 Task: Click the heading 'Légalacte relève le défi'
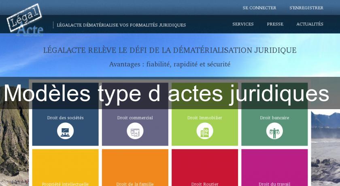(170, 50)
